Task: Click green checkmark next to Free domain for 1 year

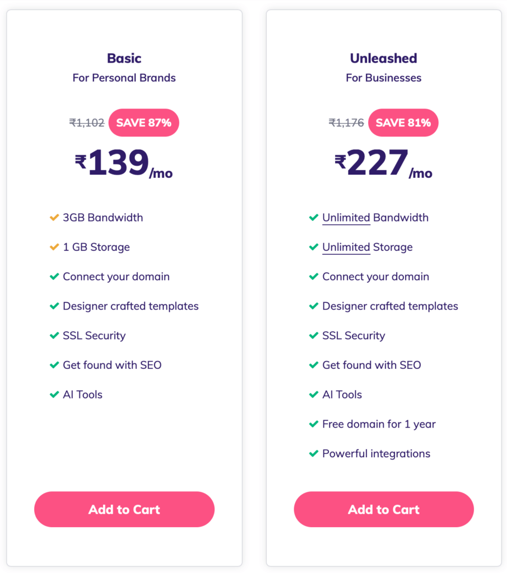Action: tap(314, 424)
